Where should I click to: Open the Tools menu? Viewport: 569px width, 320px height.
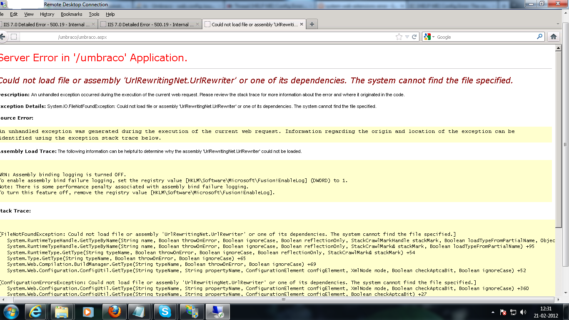tap(94, 14)
